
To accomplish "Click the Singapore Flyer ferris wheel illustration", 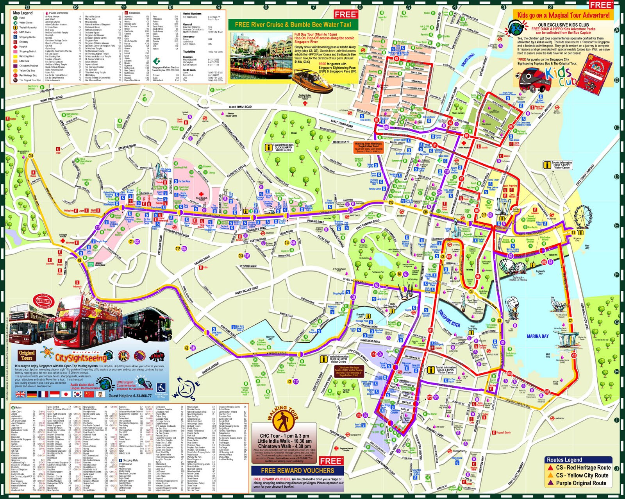I will (583, 216).
